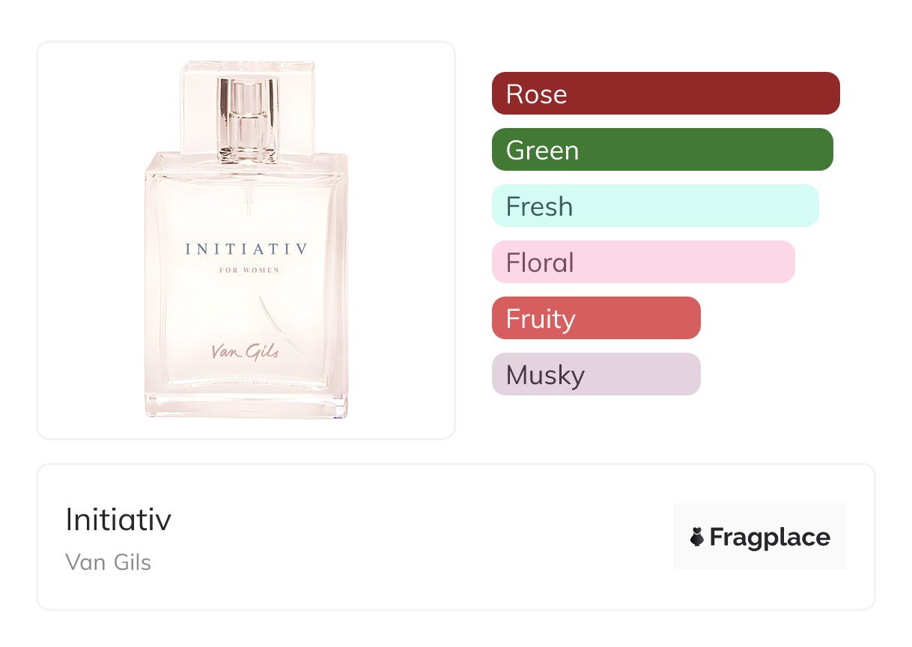Go to the Fragplace wordmark
Image resolution: width=912 pixels, height=647 pixels.
point(769,538)
